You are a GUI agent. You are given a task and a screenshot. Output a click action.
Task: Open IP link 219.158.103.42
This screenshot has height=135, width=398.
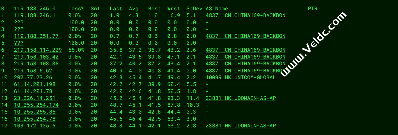[x=36, y=57]
